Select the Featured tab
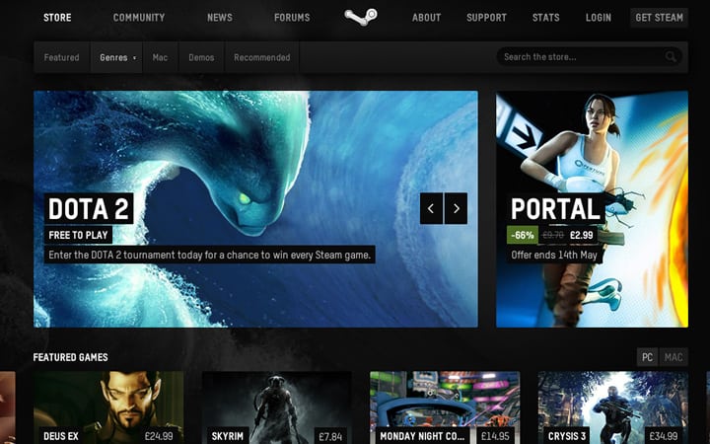710x444 pixels. 61,57
